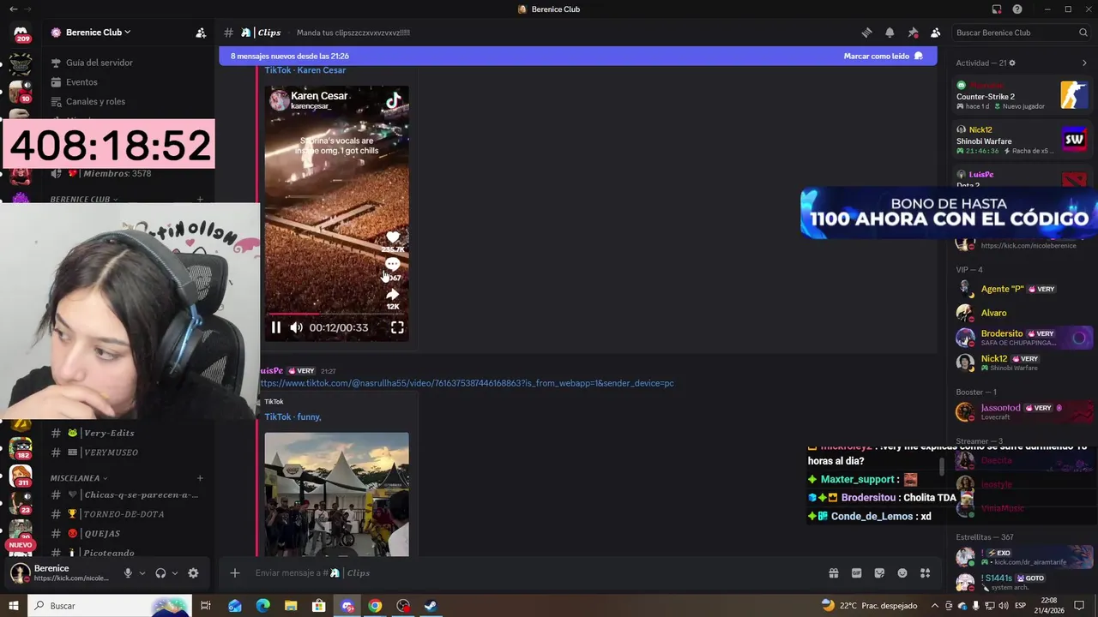Share the TikTok via arrow icon
The image size is (1098, 617).
click(x=393, y=294)
